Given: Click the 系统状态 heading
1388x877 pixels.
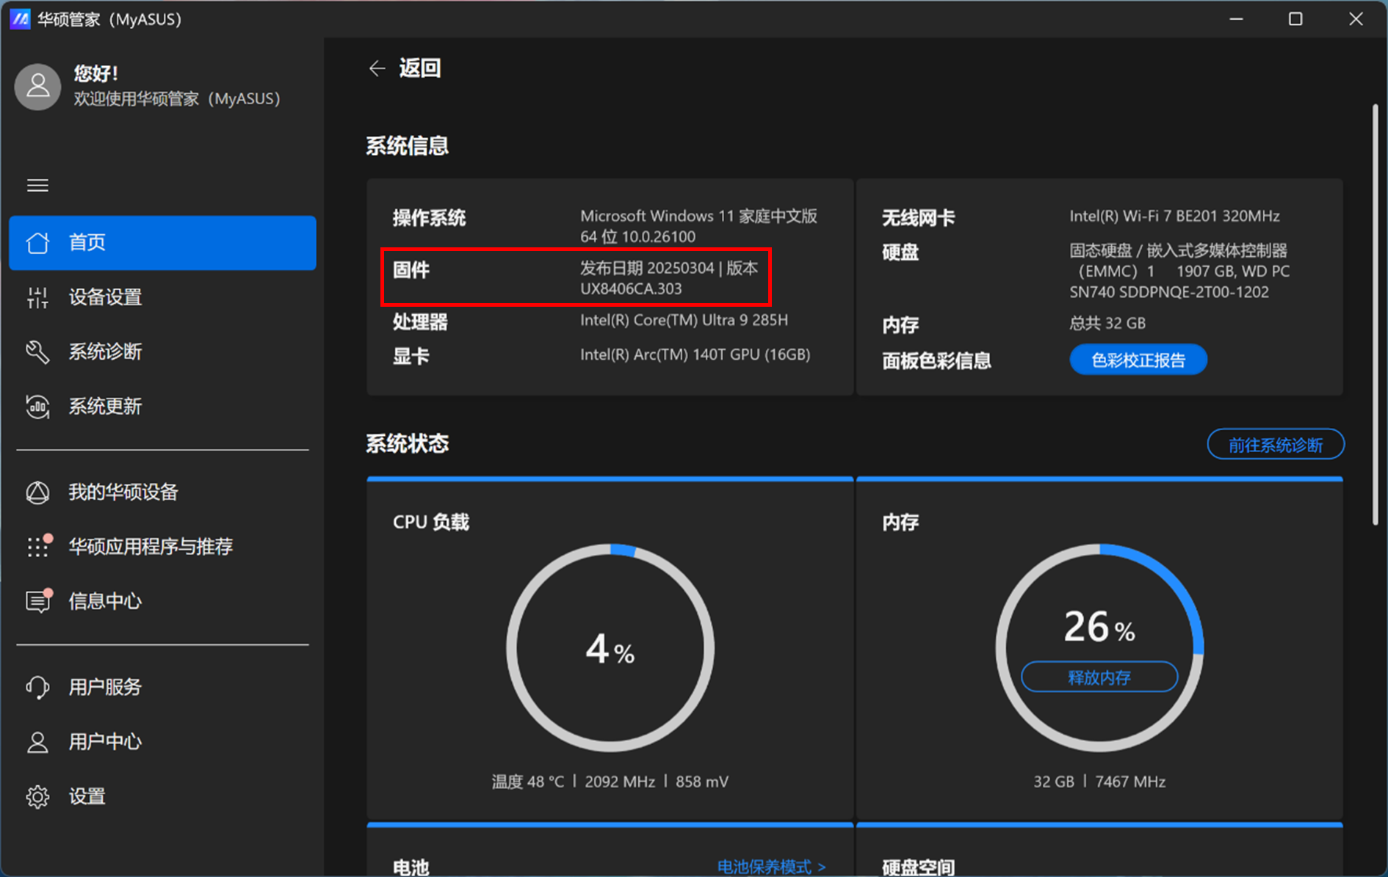Looking at the screenshot, I should (408, 444).
